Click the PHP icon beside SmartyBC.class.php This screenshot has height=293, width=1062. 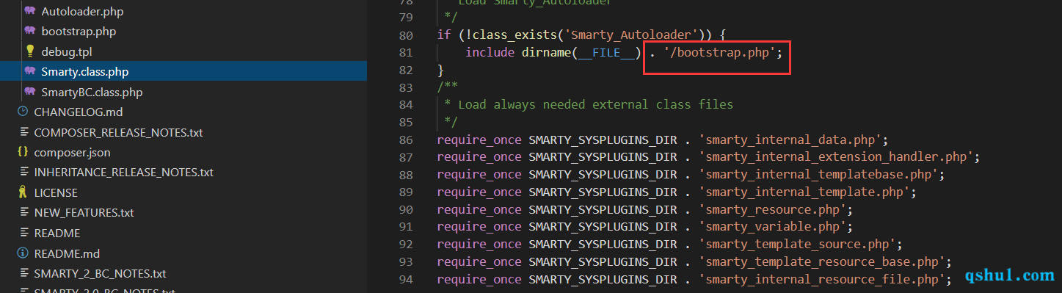[29, 92]
